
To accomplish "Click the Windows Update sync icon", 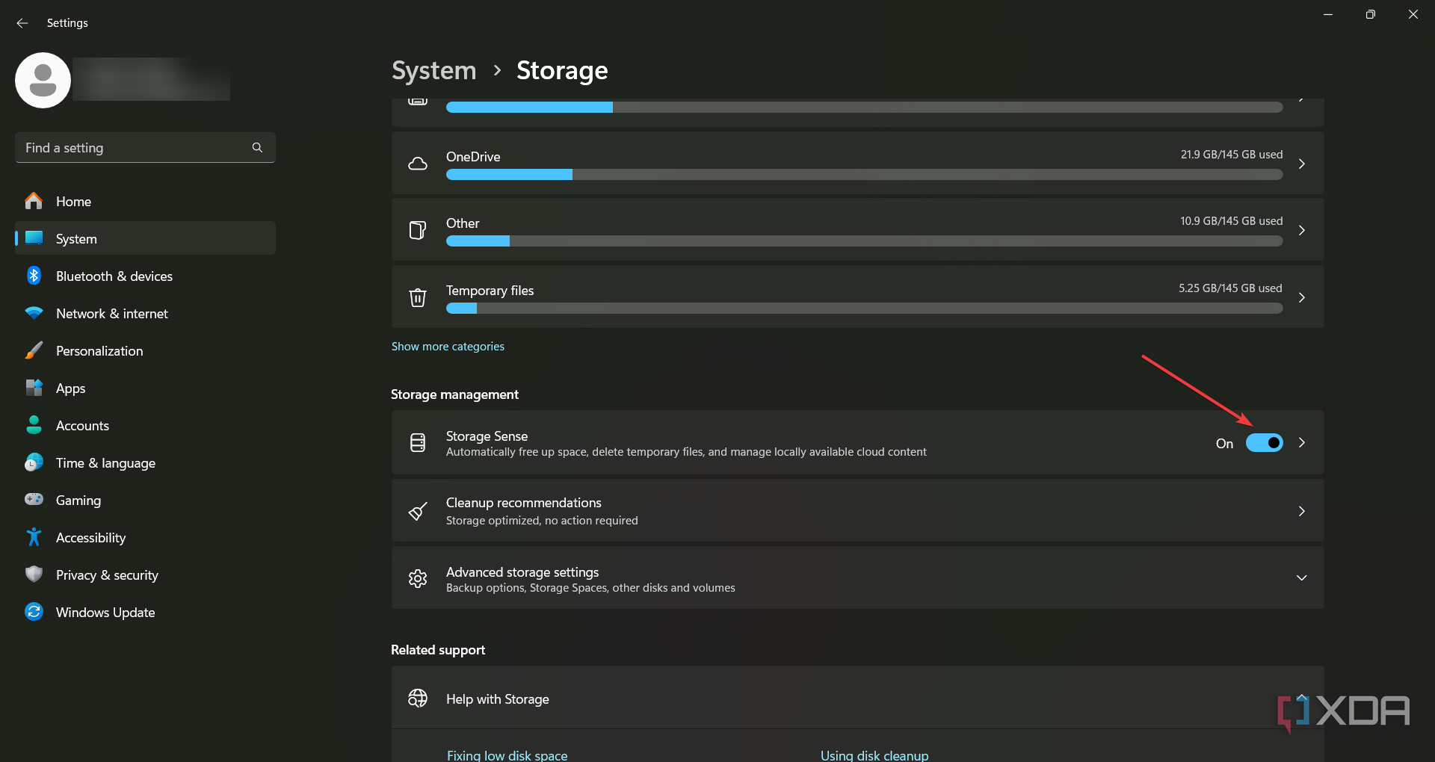I will click(x=34, y=612).
